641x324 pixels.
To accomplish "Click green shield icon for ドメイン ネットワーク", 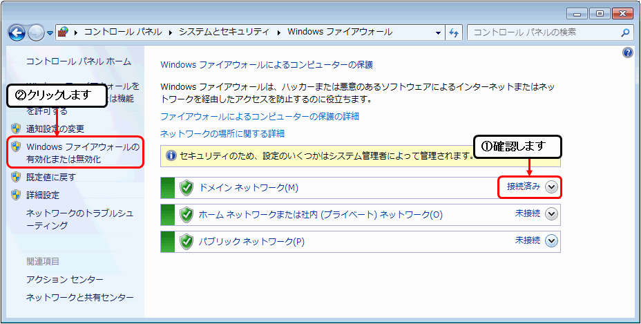I will [x=186, y=188].
